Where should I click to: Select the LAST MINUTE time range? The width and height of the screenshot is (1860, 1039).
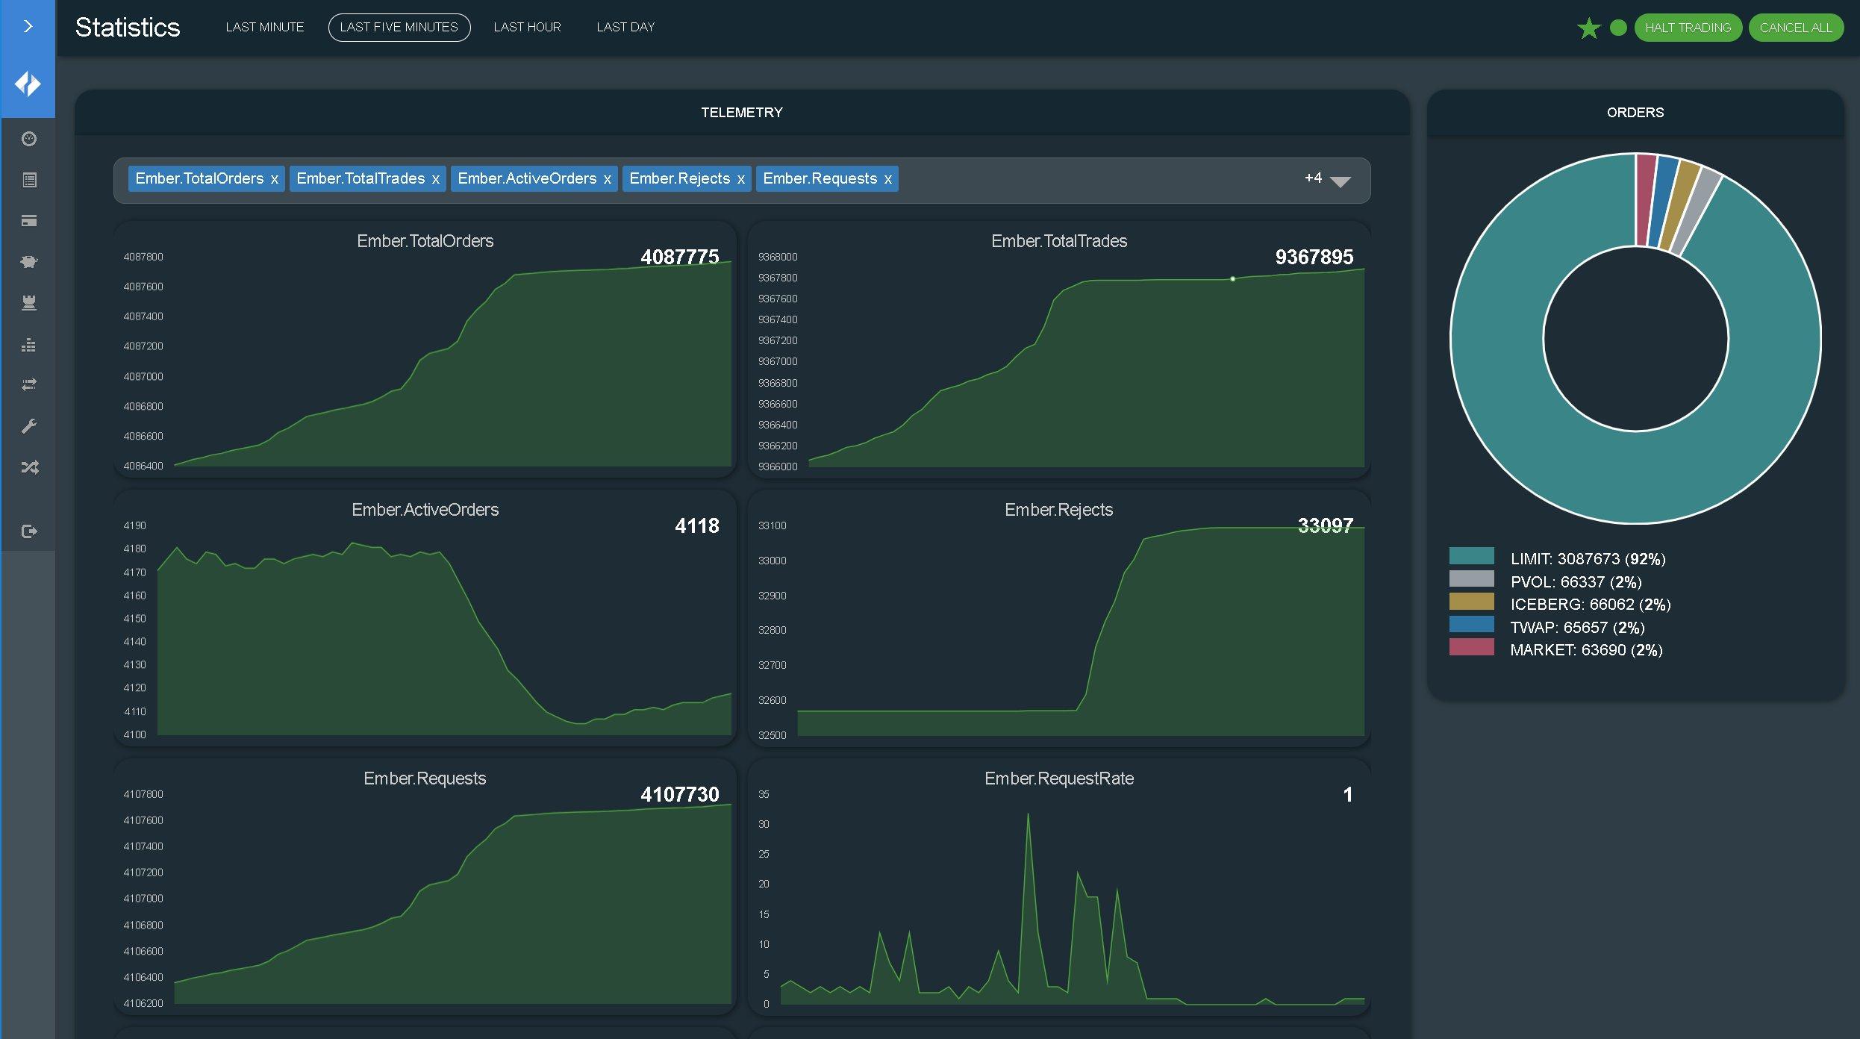point(265,27)
